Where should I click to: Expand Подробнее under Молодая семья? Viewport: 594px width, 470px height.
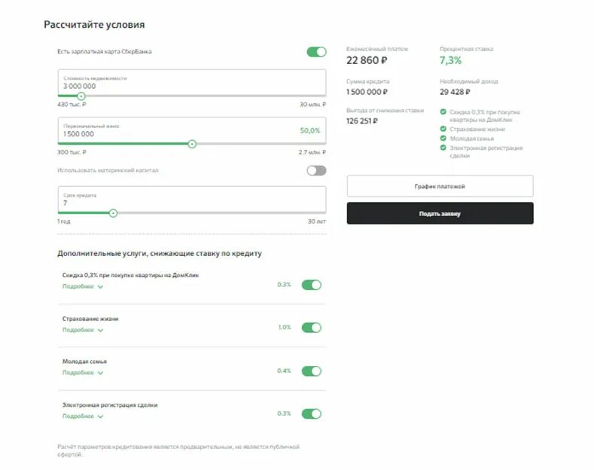pyautogui.click(x=83, y=373)
